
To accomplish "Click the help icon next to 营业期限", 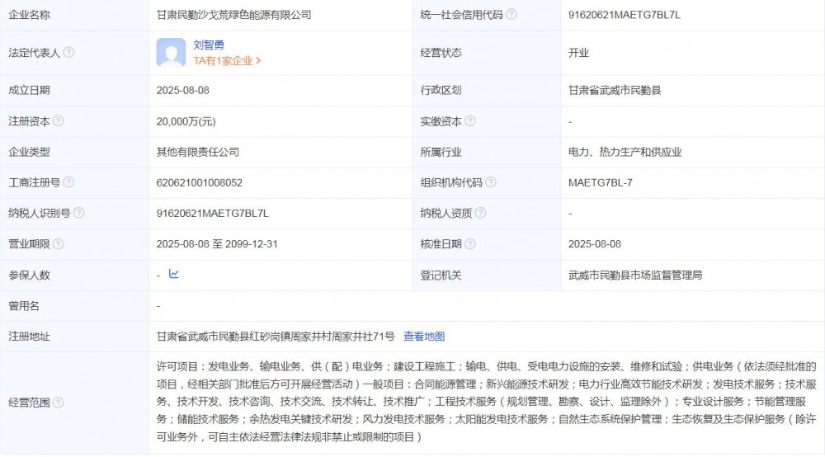I will pos(58,244).
